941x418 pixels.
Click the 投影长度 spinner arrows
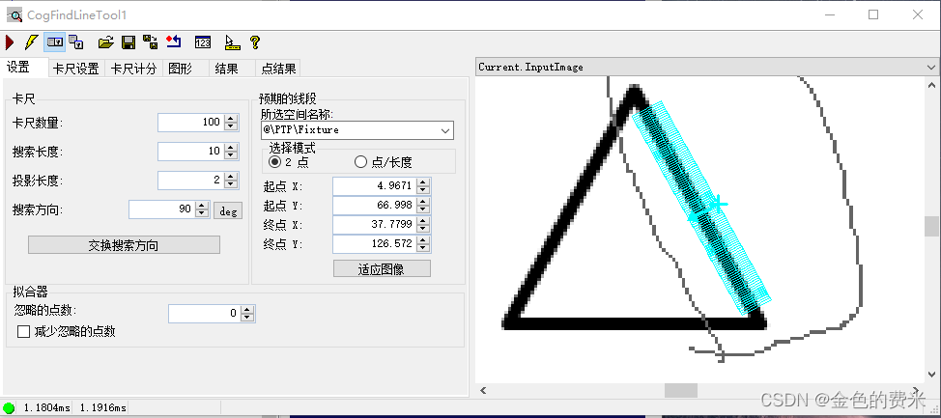[231, 180]
